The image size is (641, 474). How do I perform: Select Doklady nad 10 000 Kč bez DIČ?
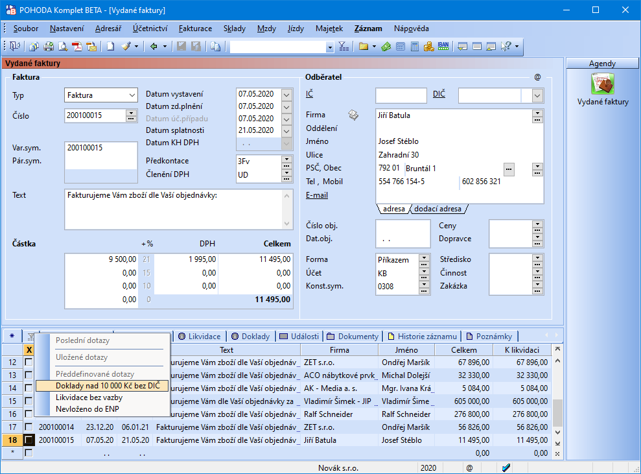tap(102, 386)
